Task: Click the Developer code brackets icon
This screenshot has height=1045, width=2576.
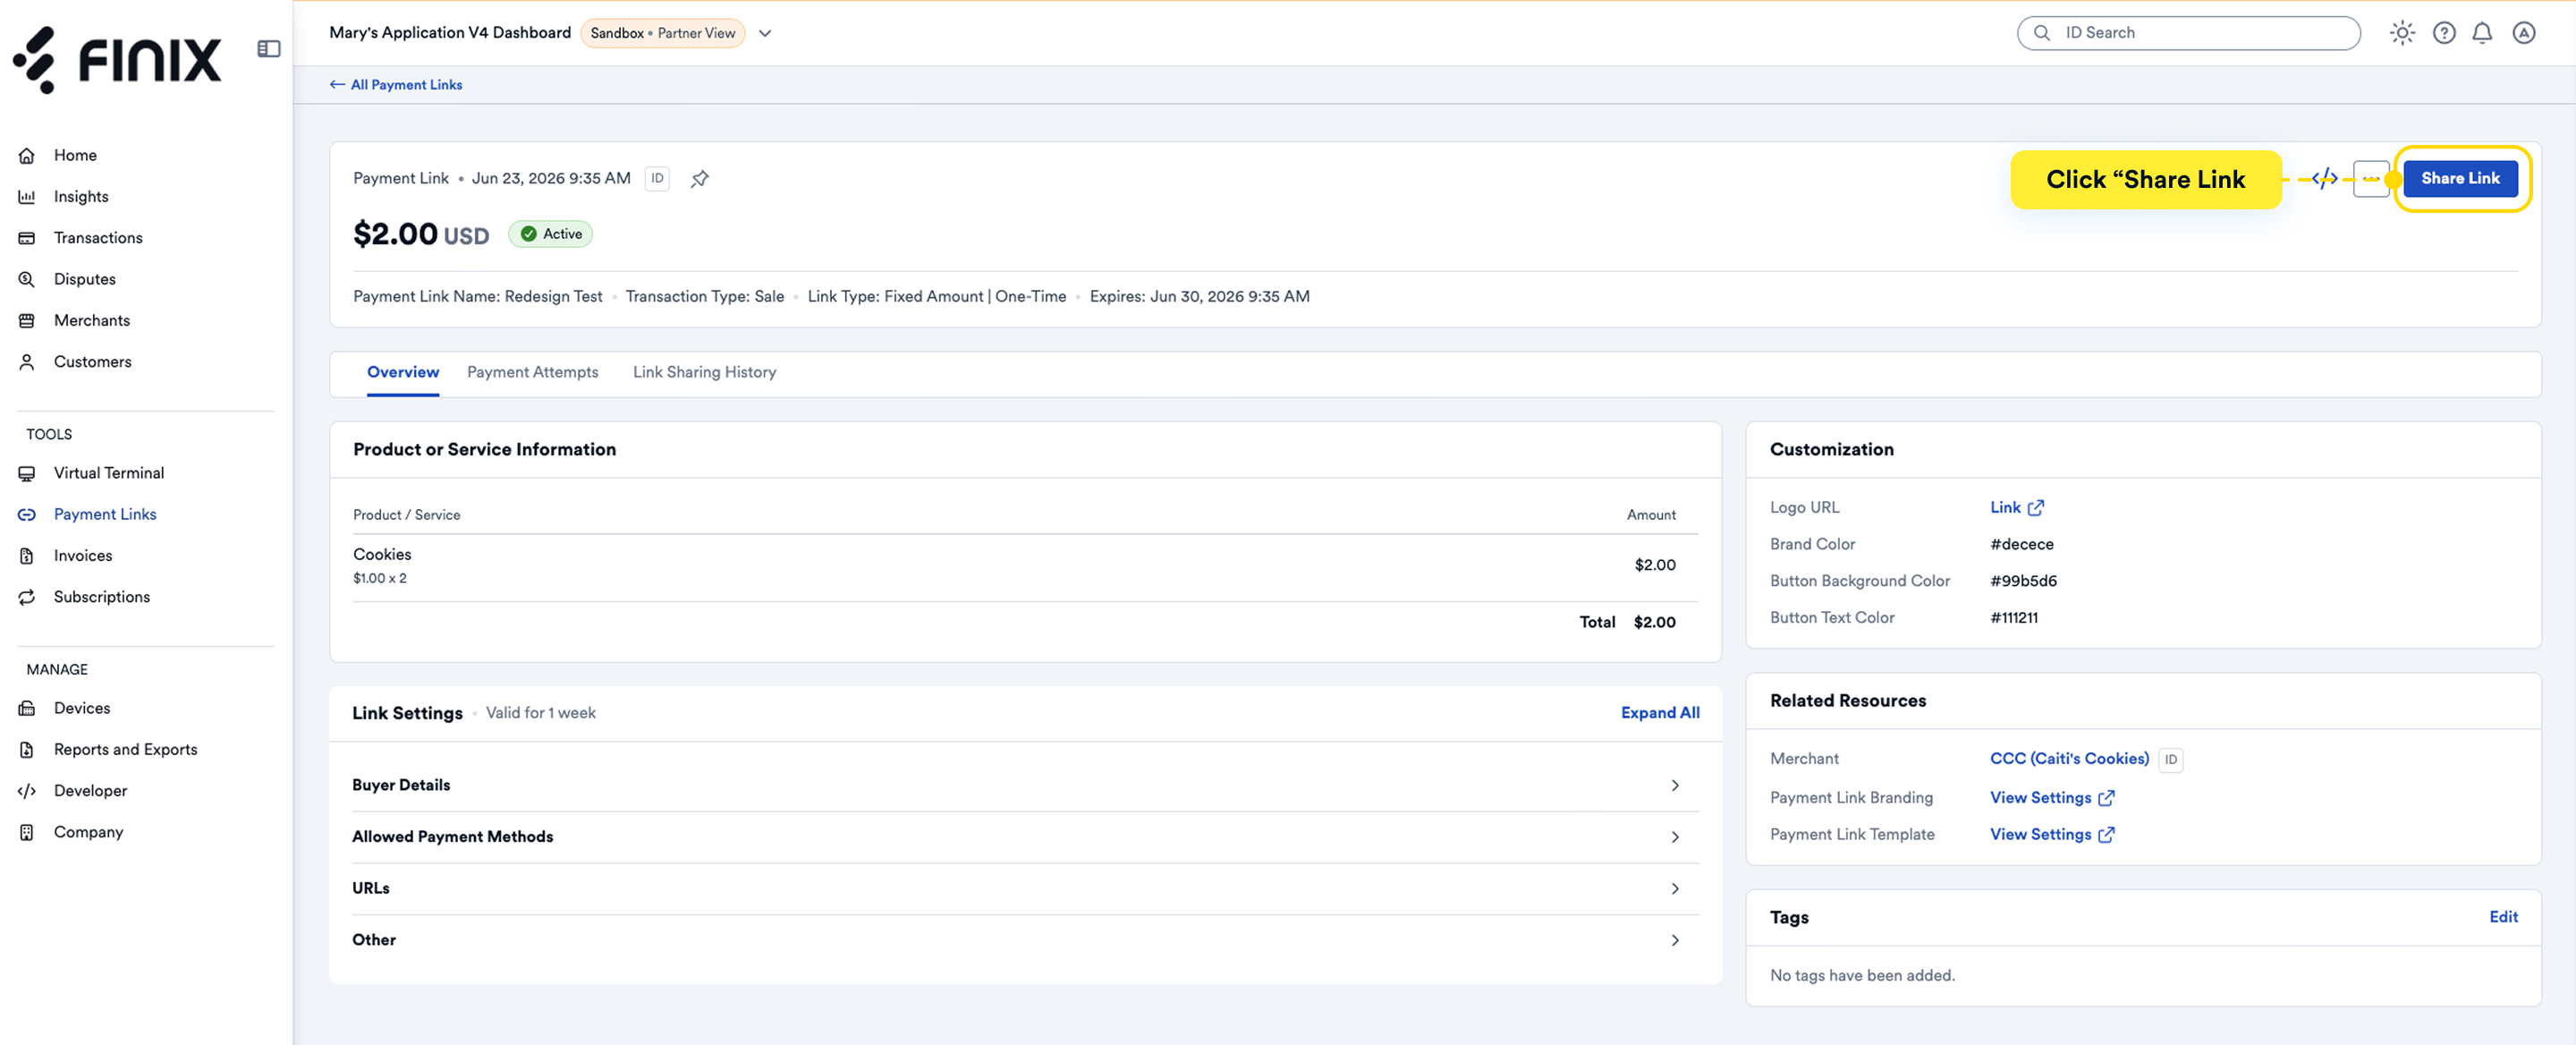Action: [27, 791]
